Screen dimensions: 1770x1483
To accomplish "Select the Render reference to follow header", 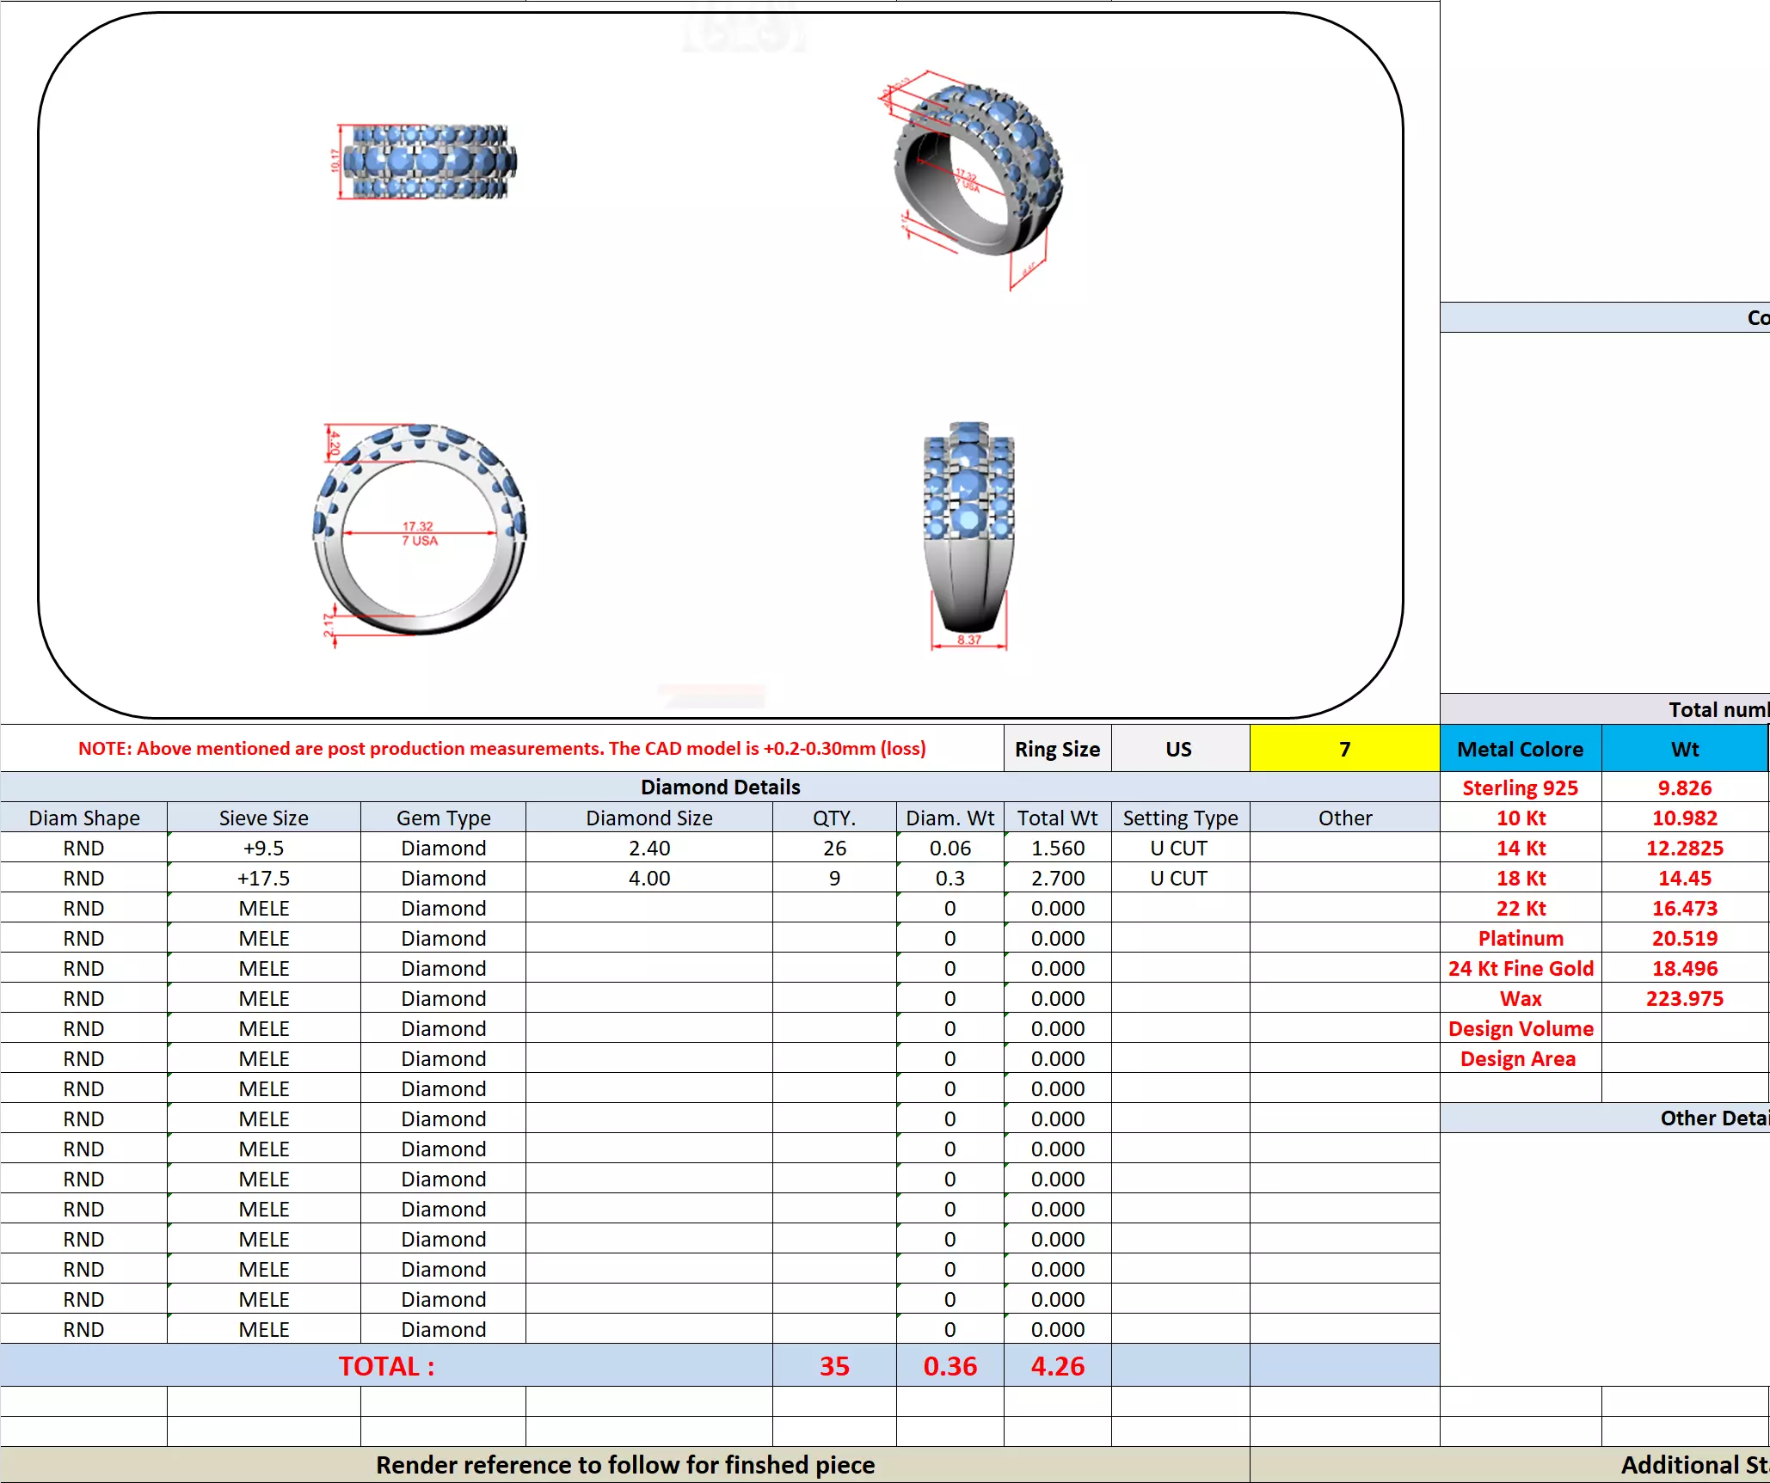I will (624, 1465).
